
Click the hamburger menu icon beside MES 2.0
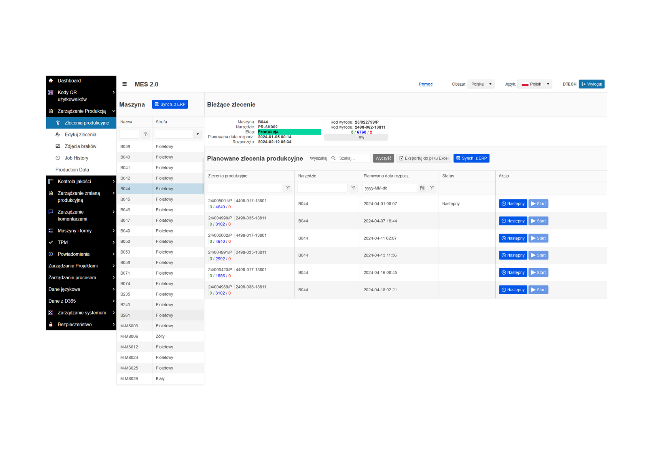124,84
